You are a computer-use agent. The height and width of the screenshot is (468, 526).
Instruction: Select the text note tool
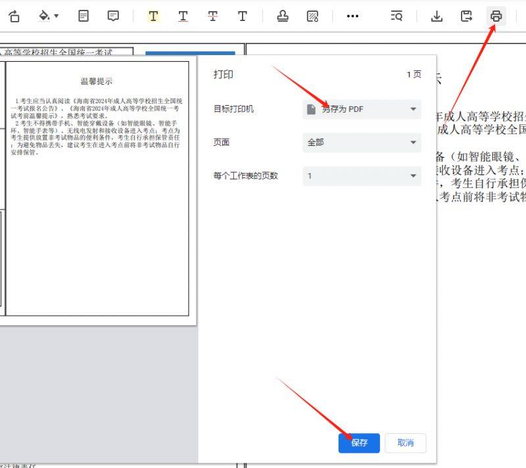click(84, 16)
